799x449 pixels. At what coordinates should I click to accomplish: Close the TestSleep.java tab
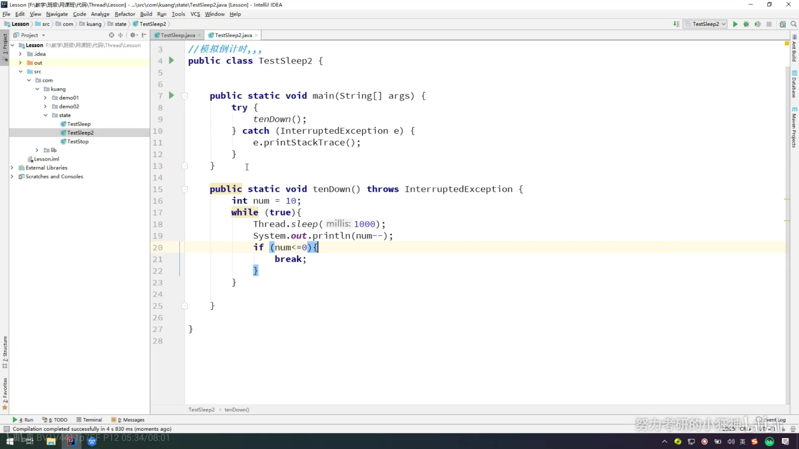[199, 35]
